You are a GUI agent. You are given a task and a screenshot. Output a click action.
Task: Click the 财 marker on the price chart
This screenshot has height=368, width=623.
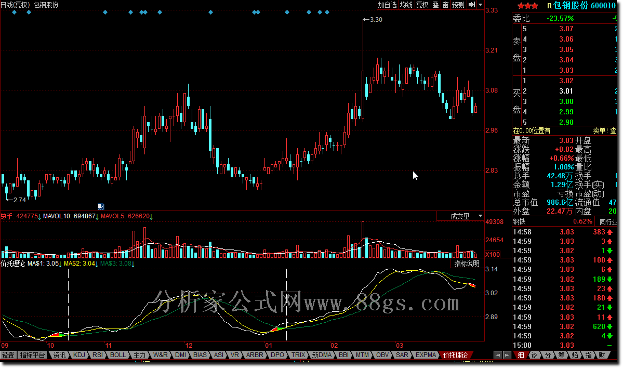[101, 207]
